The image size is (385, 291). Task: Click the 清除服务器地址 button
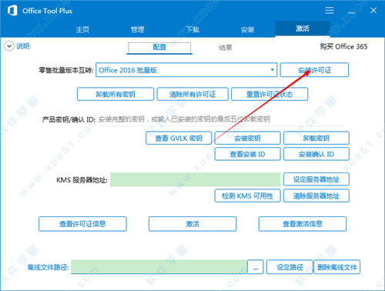click(x=316, y=196)
